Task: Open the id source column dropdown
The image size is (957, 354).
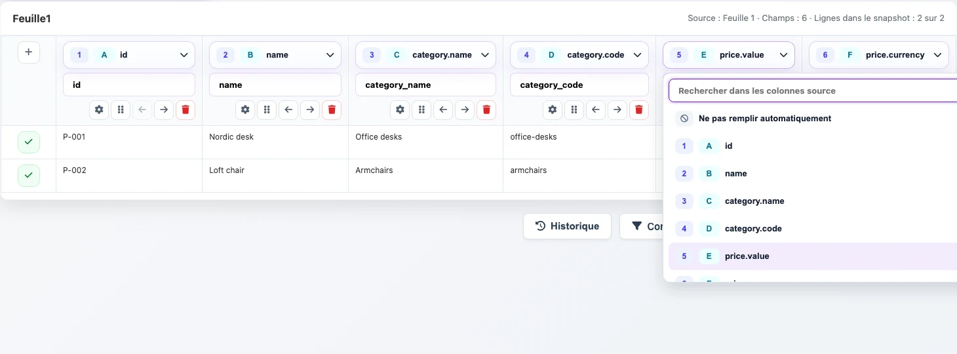Action: [129, 55]
